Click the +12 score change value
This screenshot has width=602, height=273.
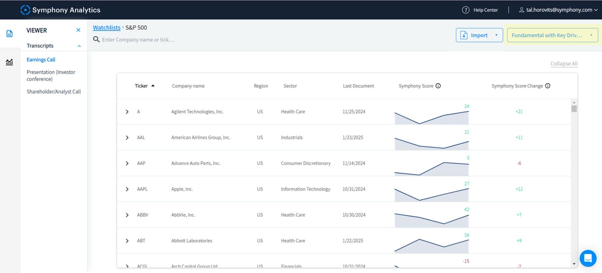pos(519,190)
